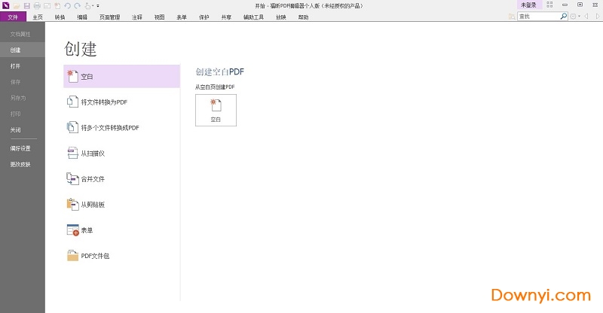Select 将多个文件转换成PDF option
The width and height of the screenshot is (603, 313).
coord(121,127)
